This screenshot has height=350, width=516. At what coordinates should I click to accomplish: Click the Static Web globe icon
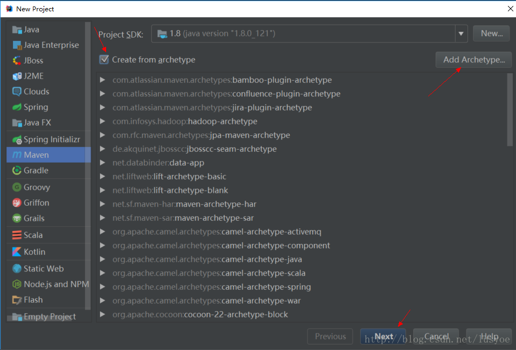click(17, 268)
